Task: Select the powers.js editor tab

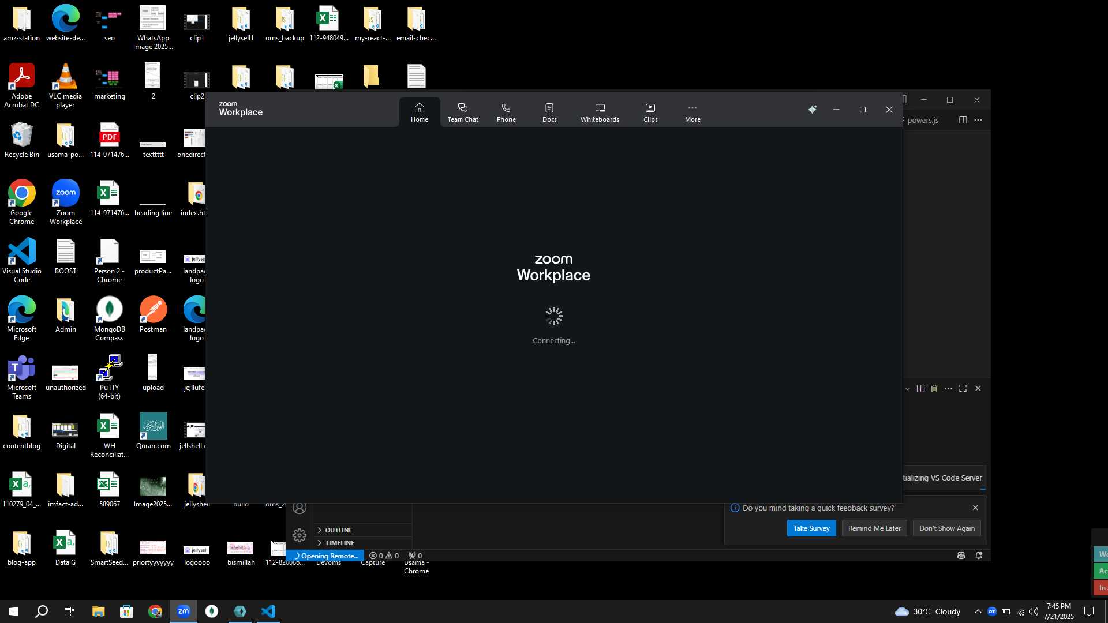Action: click(x=922, y=120)
